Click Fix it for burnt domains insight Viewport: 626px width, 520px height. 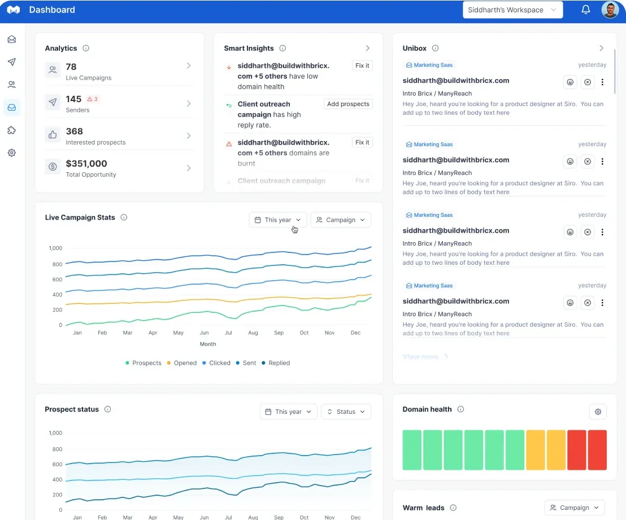coord(362,142)
